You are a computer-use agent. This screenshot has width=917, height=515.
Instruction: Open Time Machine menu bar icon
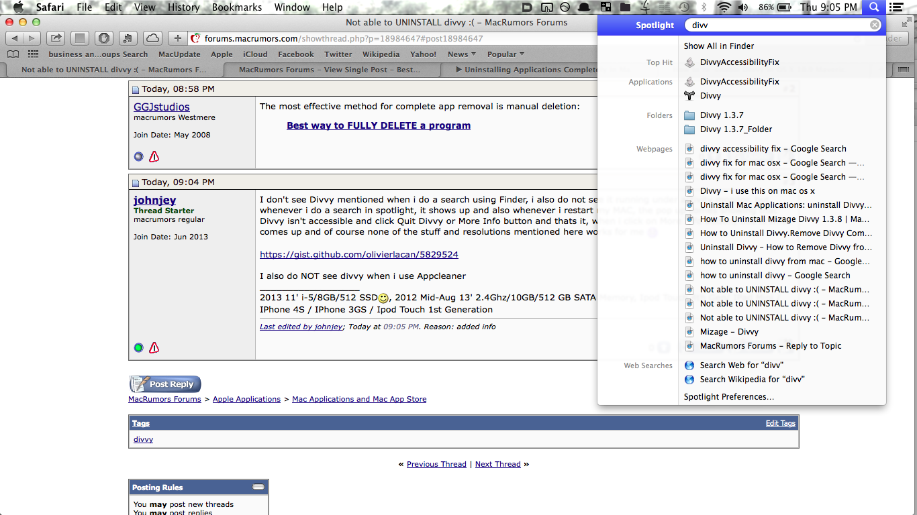click(683, 7)
